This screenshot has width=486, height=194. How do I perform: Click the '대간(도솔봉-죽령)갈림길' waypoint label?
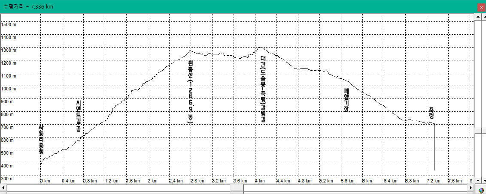(263, 89)
